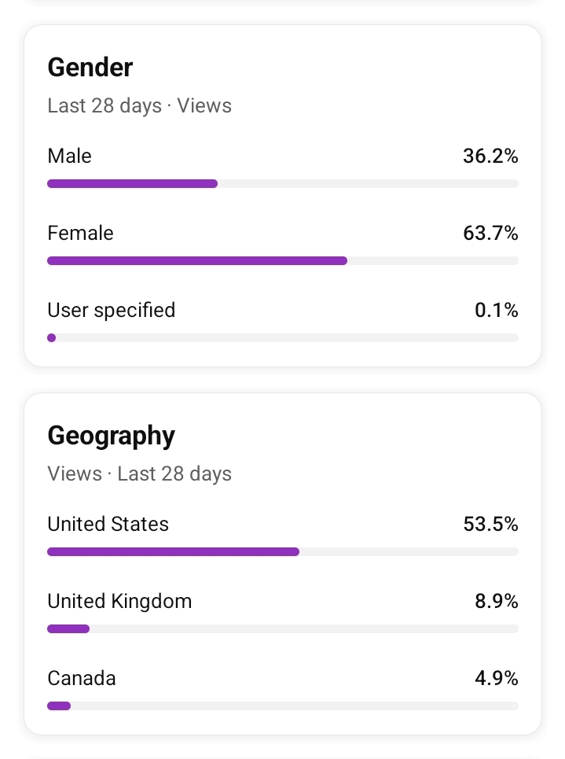Tap the User specified progress bar dot
This screenshot has height=759, width=565.
click(x=51, y=338)
